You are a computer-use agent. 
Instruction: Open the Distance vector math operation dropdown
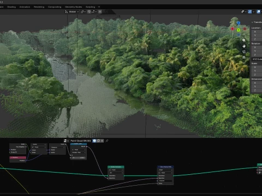[x=57, y=148]
